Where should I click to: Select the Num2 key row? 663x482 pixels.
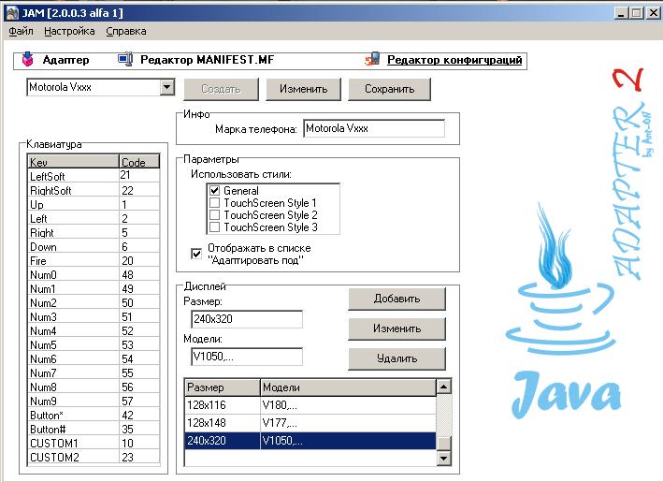click(94, 302)
